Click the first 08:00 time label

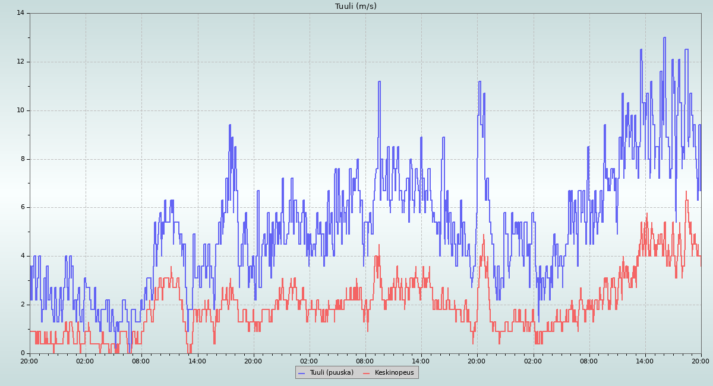141,360
